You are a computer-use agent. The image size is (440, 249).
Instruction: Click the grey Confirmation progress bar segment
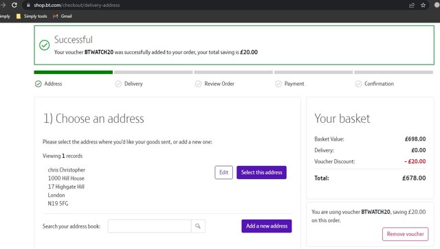pyautogui.click(x=393, y=72)
